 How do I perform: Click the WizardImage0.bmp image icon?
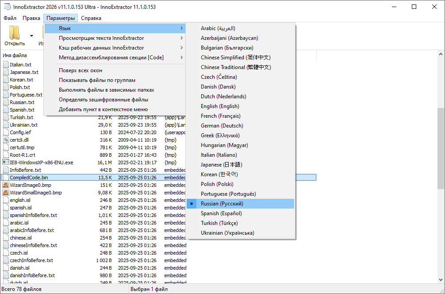click(x=6, y=185)
